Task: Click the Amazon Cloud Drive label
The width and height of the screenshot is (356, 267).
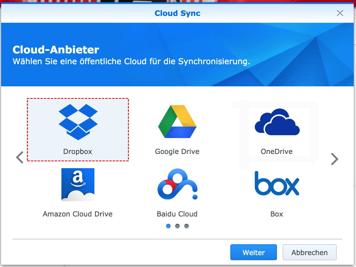Action: coord(78,214)
